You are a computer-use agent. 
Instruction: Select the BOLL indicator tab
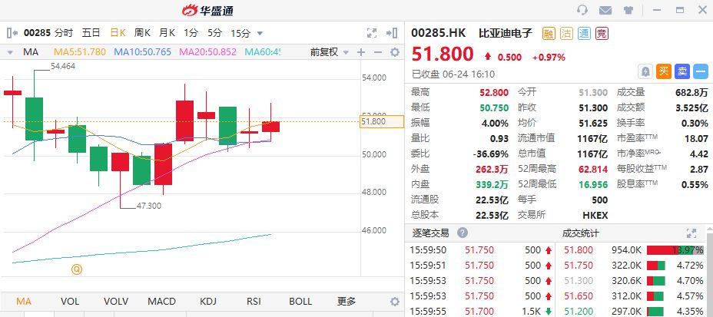coord(300,302)
